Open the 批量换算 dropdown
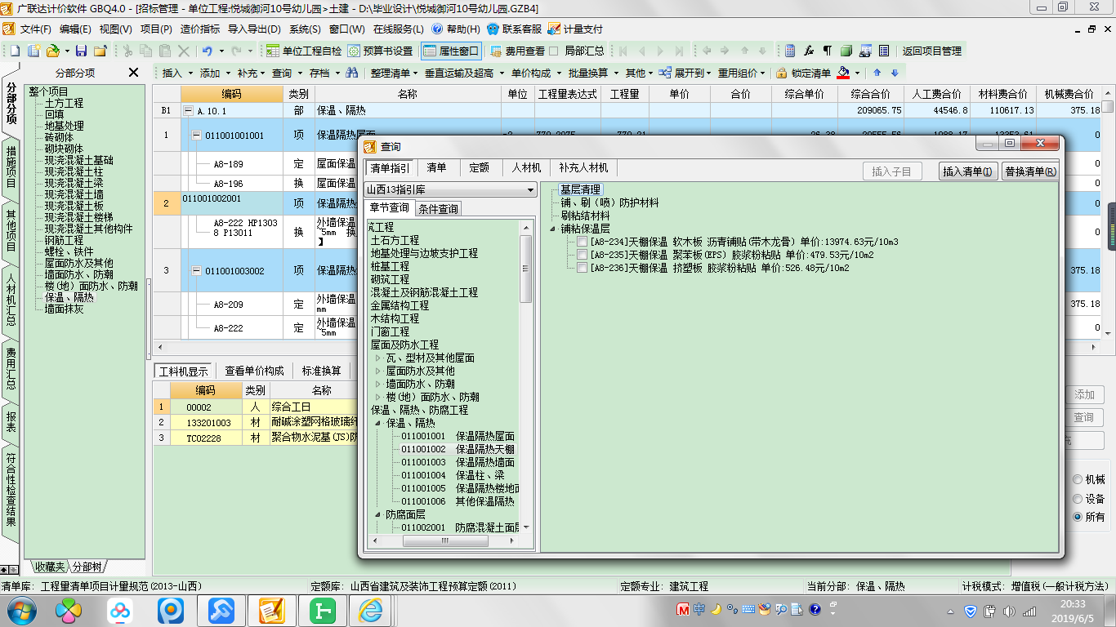The width and height of the screenshot is (1116, 627). [591, 73]
